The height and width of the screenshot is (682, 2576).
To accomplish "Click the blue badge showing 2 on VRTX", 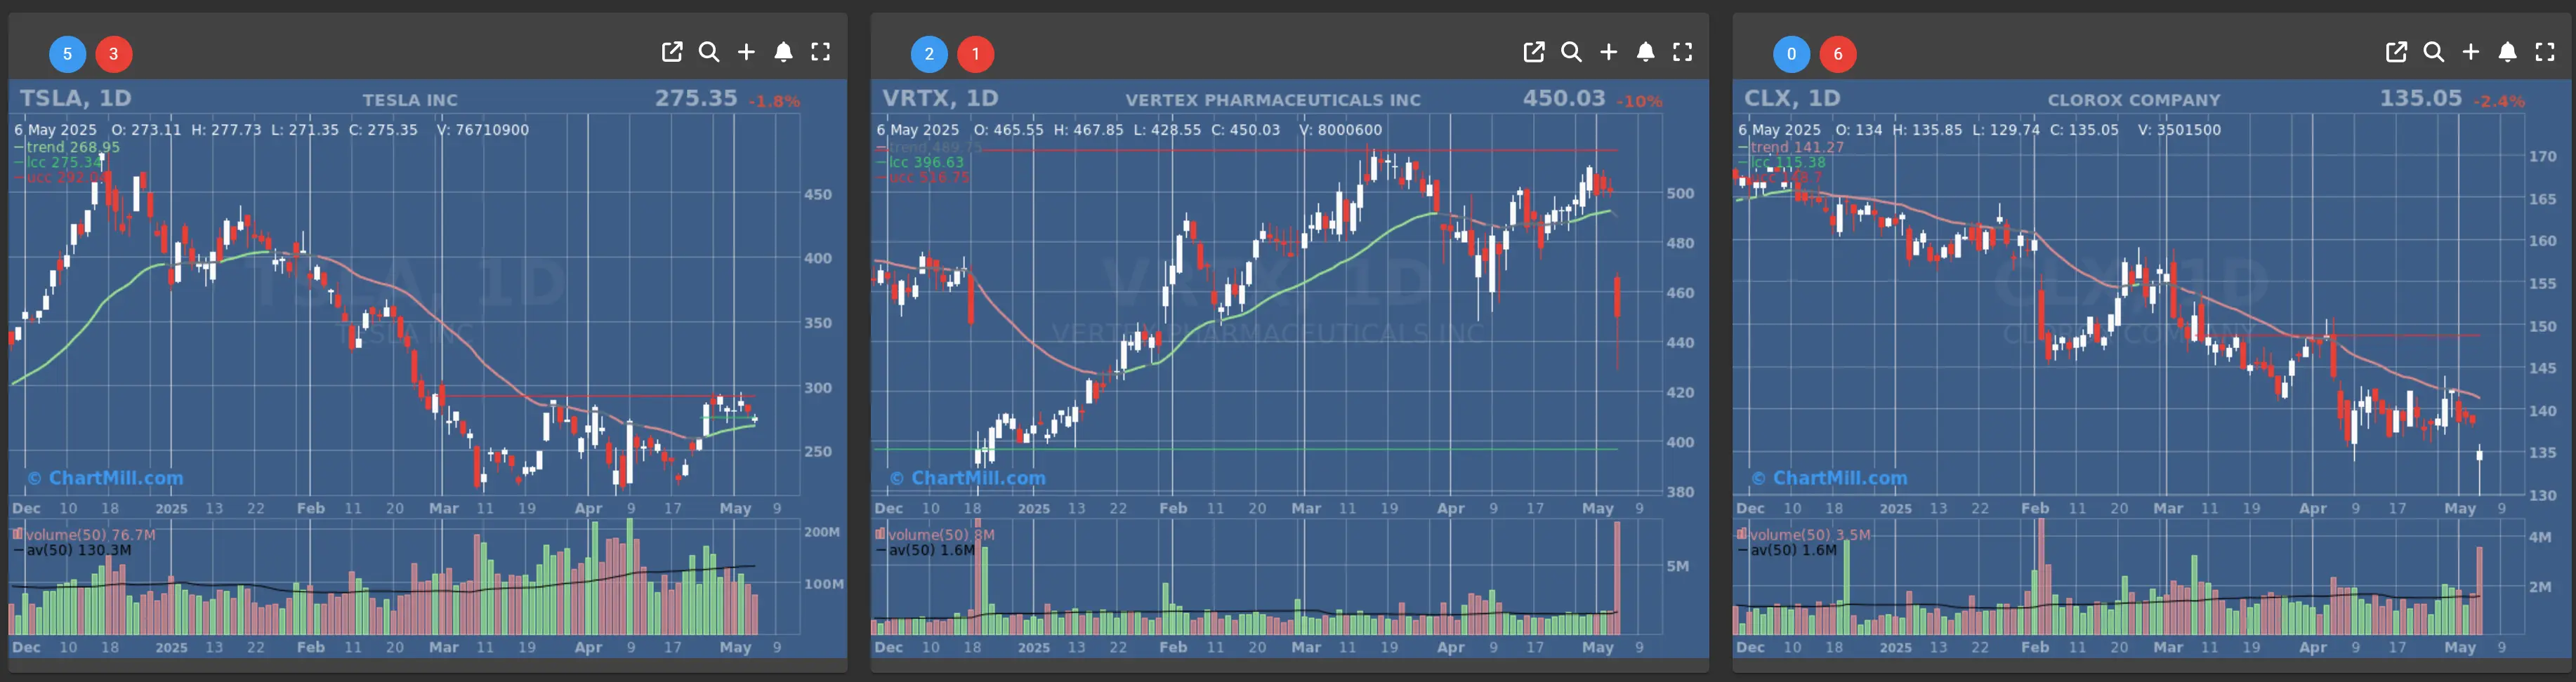I will coord(929,54).
